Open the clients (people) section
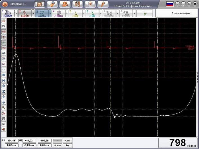 pos(65,4)
